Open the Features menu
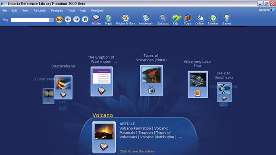276x155 pixels. pos(57,10)
